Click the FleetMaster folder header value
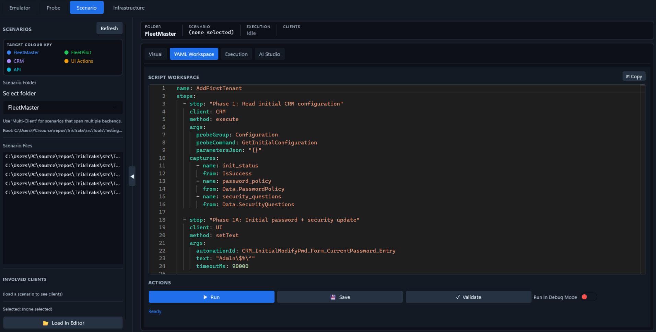The width and height of the screenshot is (656, 332). point(160,34)
